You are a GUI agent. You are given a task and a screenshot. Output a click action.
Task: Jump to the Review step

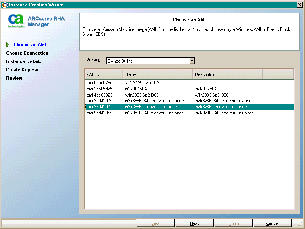click(x=14, y=78)
